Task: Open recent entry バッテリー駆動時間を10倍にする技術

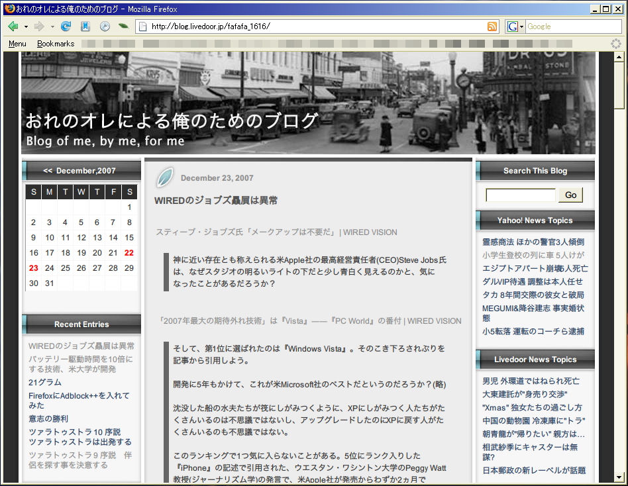Action: pos(81,364)
